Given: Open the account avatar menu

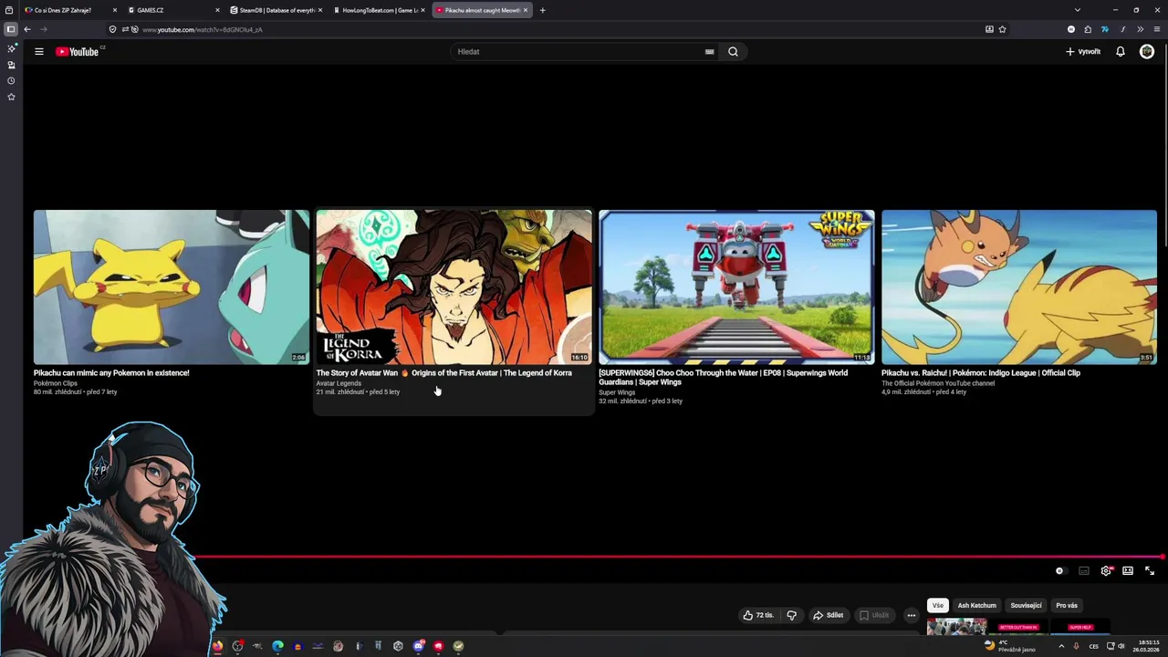Looking at the screenshot, I should (1147, 52).
